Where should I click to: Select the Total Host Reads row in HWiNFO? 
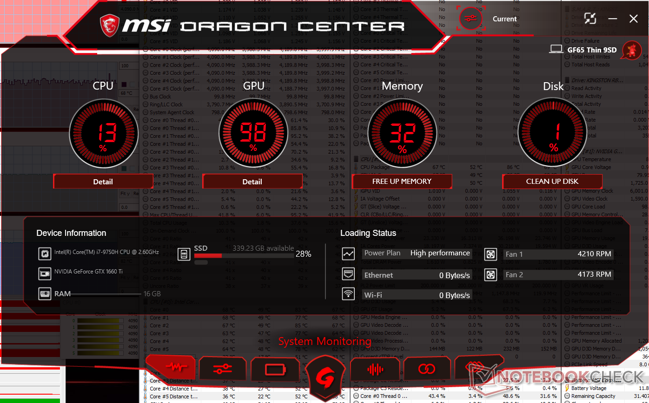click(x=606, y=65)
